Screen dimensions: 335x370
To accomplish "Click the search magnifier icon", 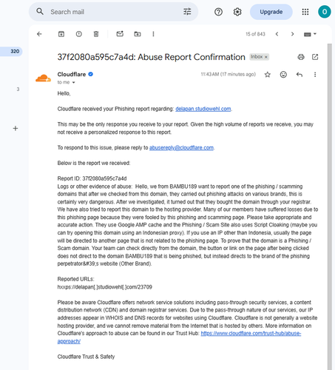I will pos(40,11).
